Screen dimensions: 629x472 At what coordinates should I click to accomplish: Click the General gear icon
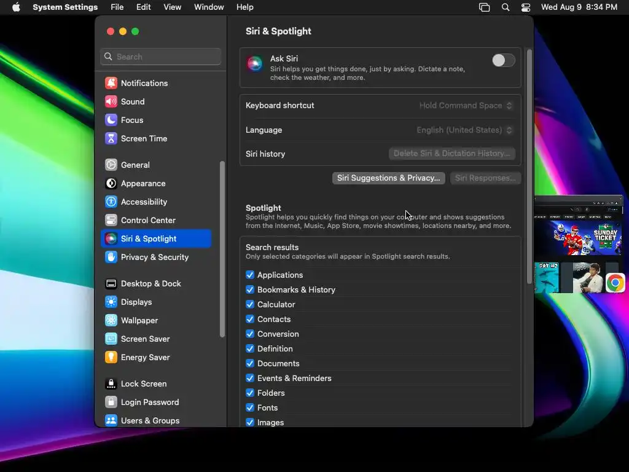point(111,165)
